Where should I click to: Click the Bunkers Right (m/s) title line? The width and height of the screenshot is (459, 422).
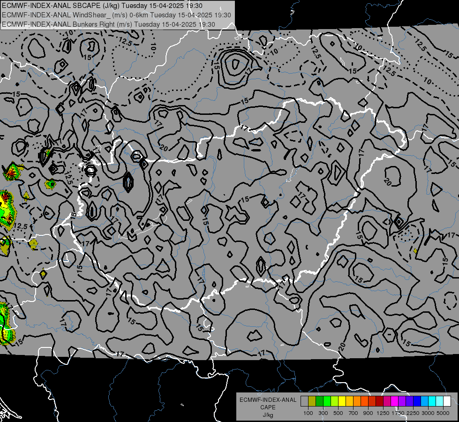[x=108, y=24]
